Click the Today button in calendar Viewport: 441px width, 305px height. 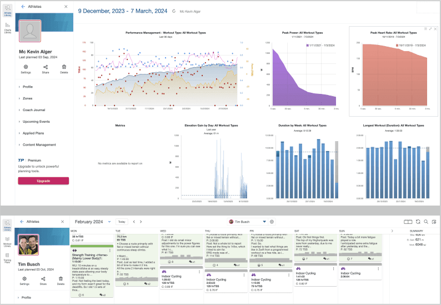[x=122, y=222]
